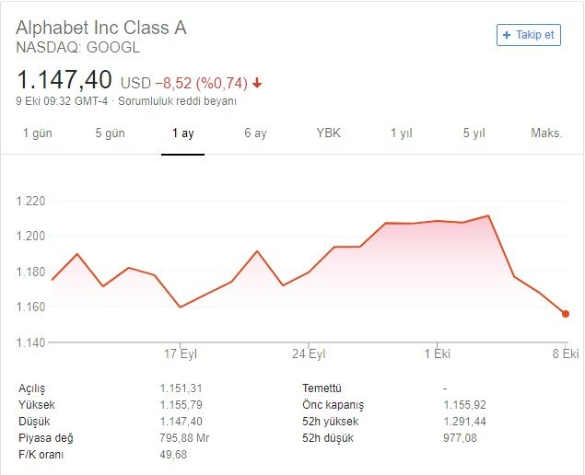Click the red endpoint dot on the chart

point(565,314)
